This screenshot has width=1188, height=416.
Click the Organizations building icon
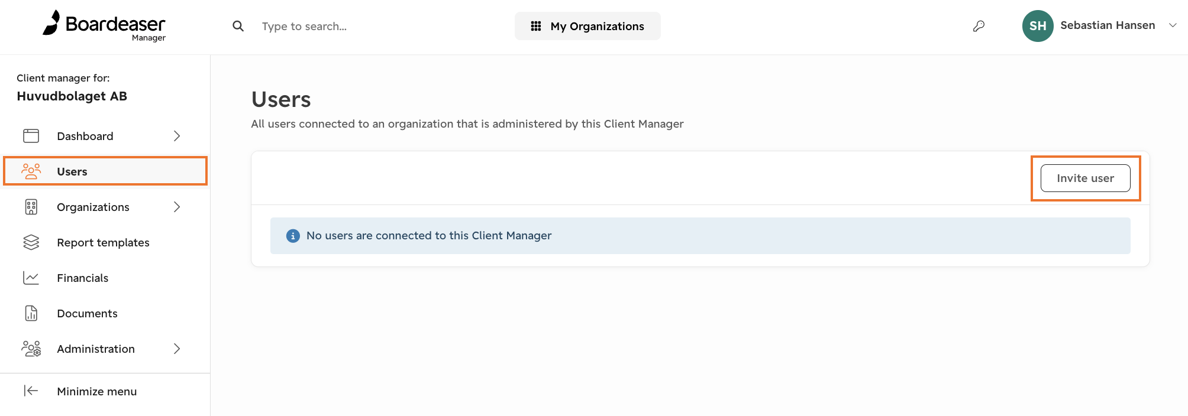[x=31, y=207]
